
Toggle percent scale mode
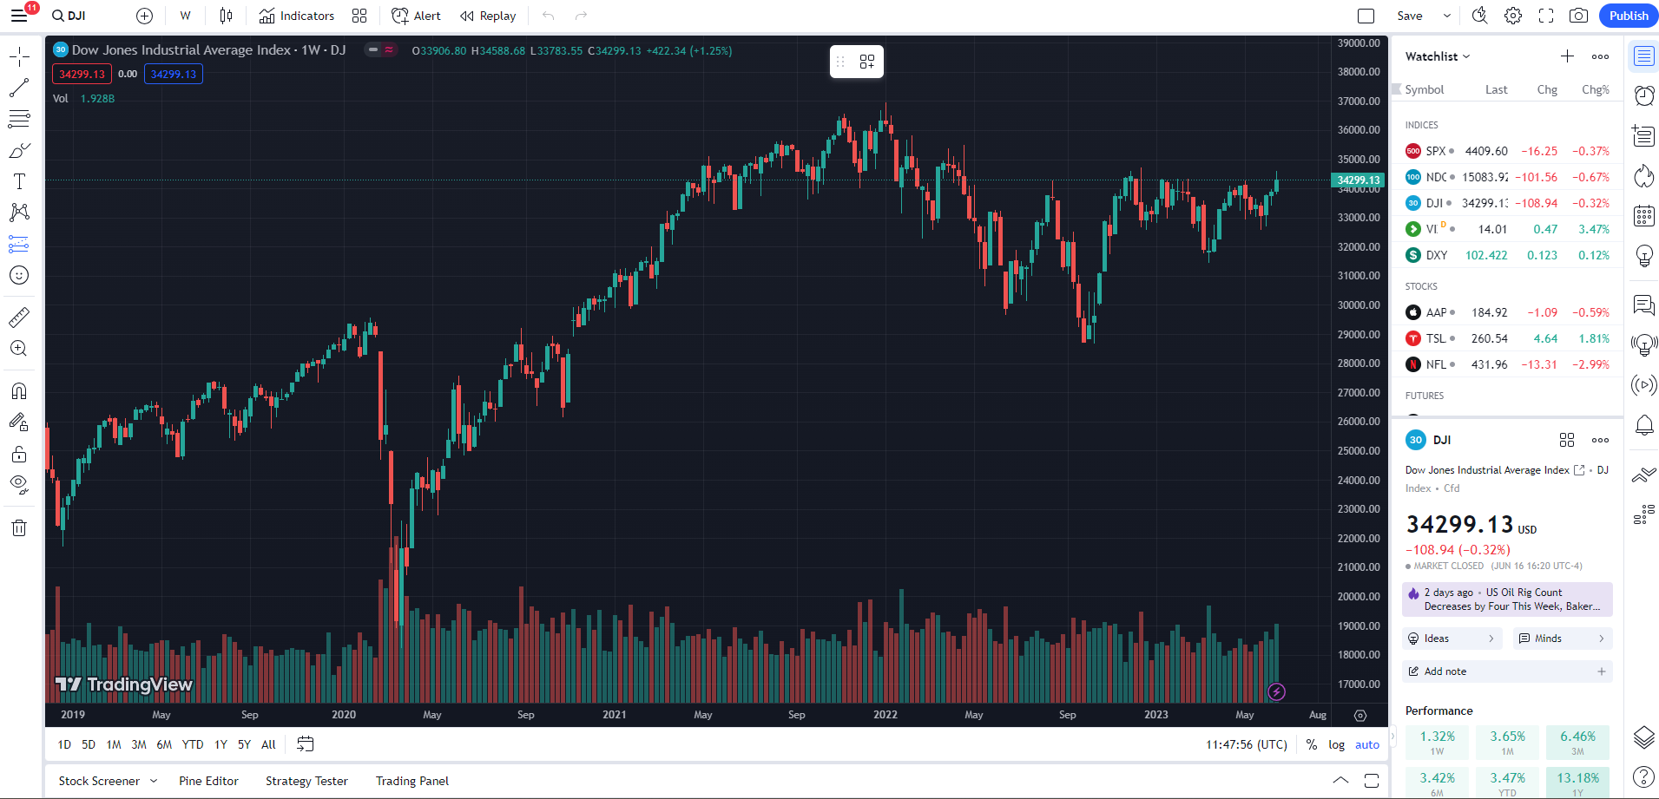coord(1311,744)
